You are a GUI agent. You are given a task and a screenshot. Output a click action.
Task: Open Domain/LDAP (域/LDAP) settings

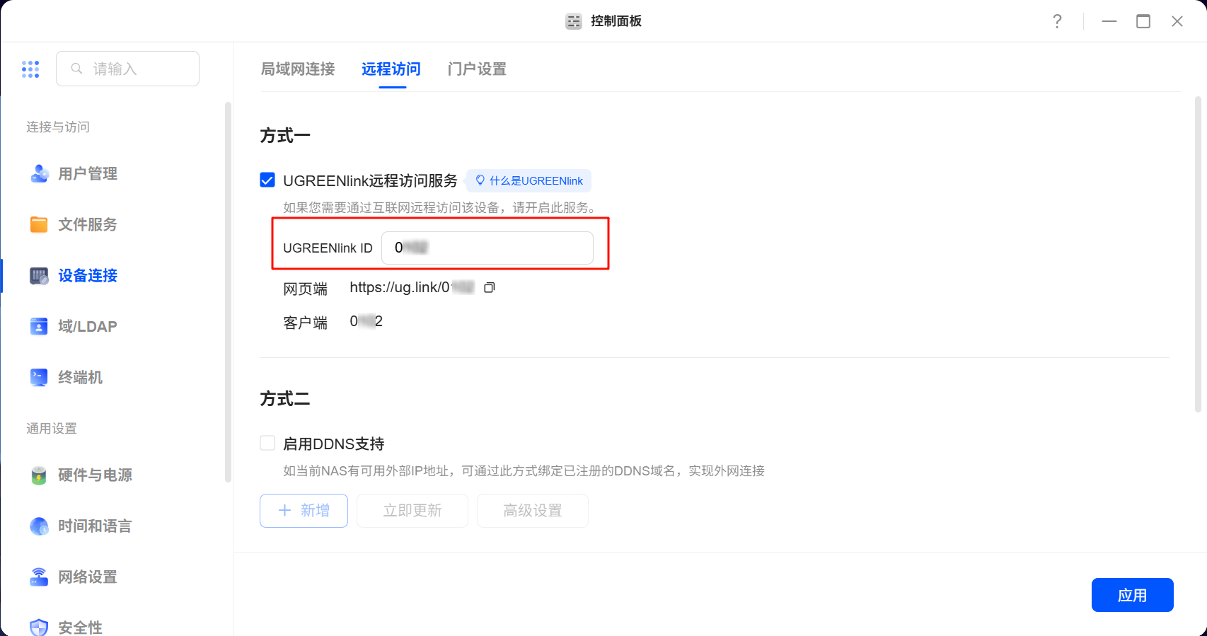tap(87, 326)
